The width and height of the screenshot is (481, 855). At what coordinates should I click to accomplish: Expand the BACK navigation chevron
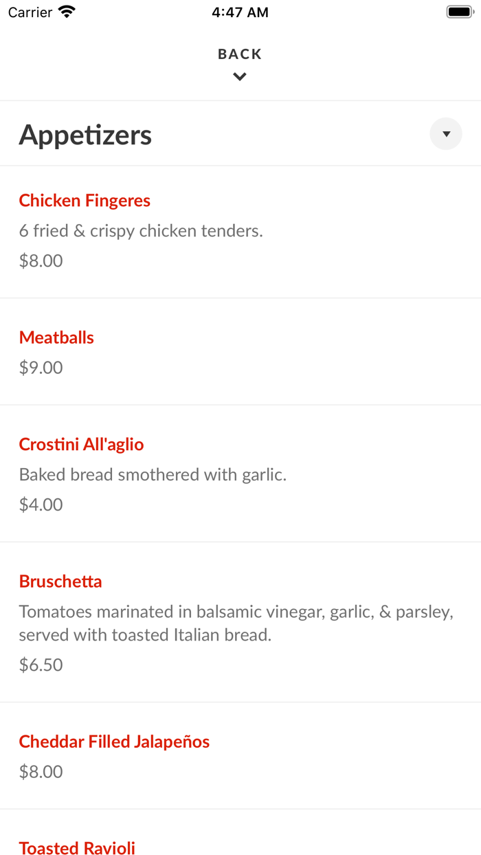pyautogui.click(x=239, y=76)
